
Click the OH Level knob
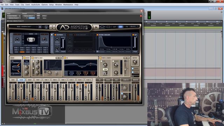click(x=17, y=39)
